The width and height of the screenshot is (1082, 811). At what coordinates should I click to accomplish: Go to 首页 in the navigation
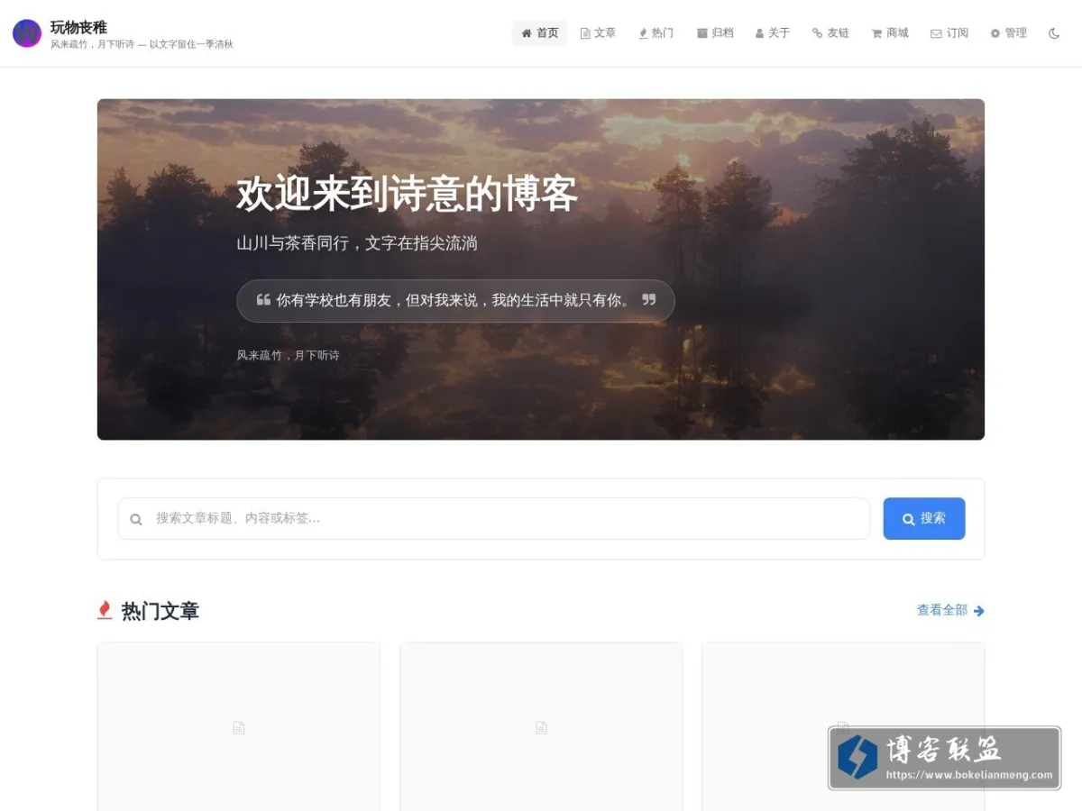tap(540, 33)
